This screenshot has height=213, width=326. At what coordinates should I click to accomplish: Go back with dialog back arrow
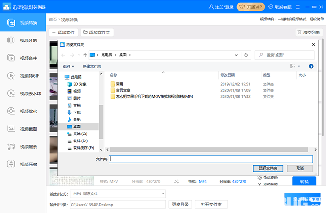click(x=63, y=55)
